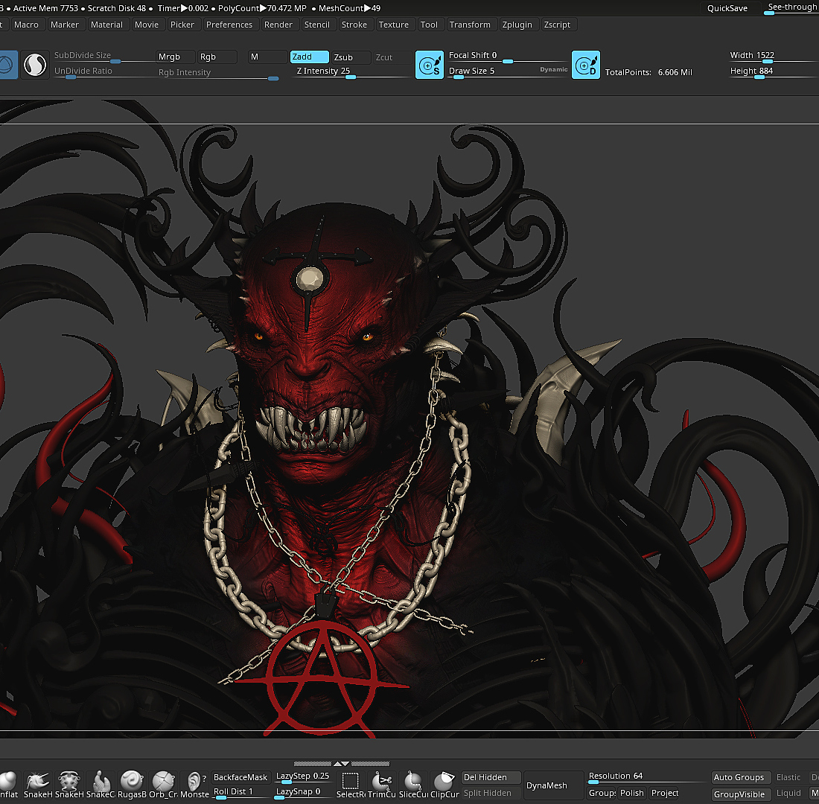Open the Picker menu
This screenshot has width=819, height=804.
pyautogui.click(x=182, y=25)
